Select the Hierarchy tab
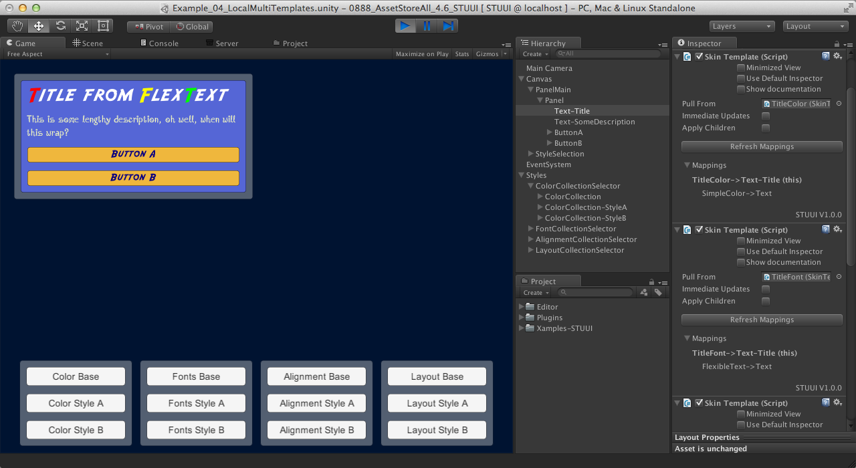 click(548, 43)
